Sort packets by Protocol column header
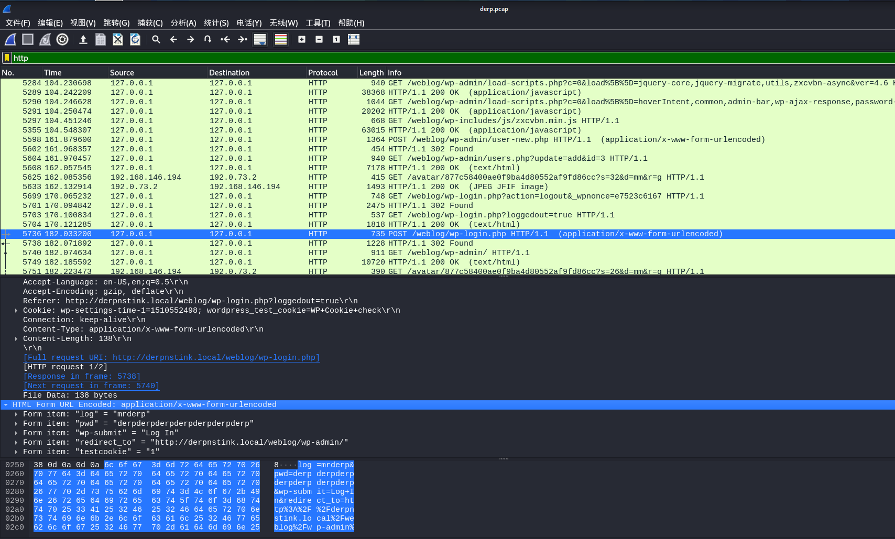This screenshot has width=895, height=539. [332, 73]
